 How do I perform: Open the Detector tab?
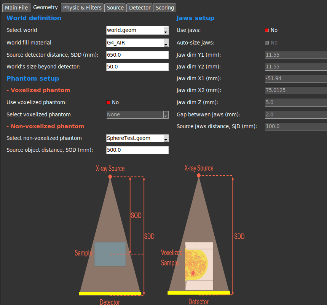coord(140,8)
